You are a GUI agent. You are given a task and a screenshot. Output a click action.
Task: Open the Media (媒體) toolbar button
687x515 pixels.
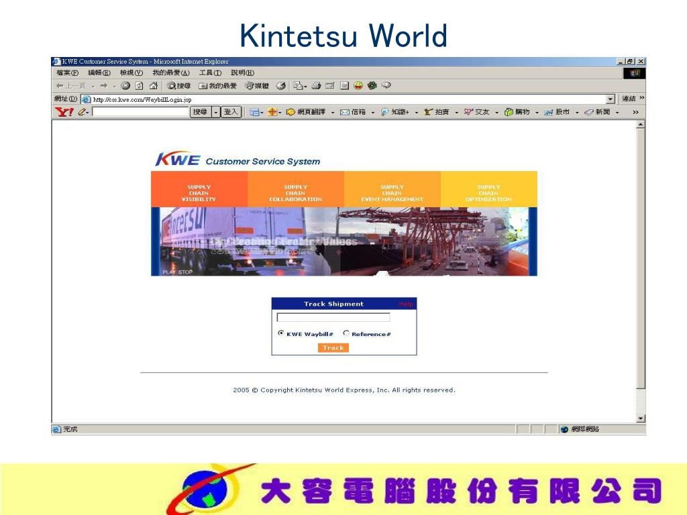(x=257, y=86)
